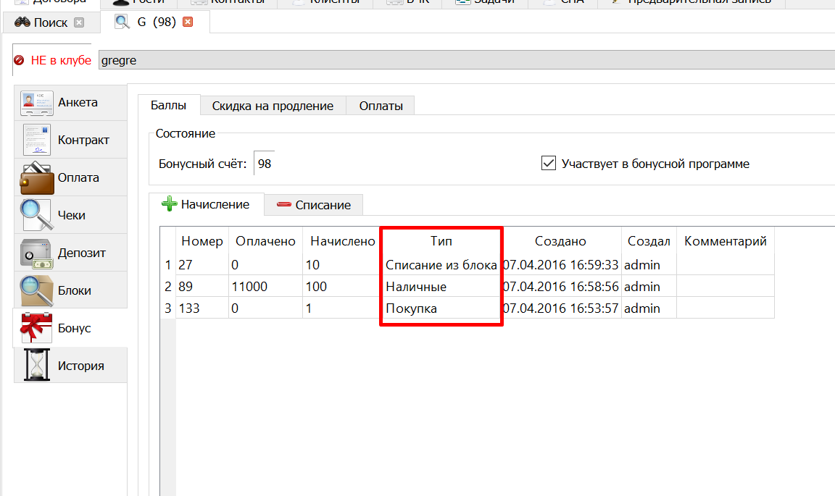Click the magnifier icon on G (98) tab
The height and width of the screenshot is (496, 835).
click(122, 22)
